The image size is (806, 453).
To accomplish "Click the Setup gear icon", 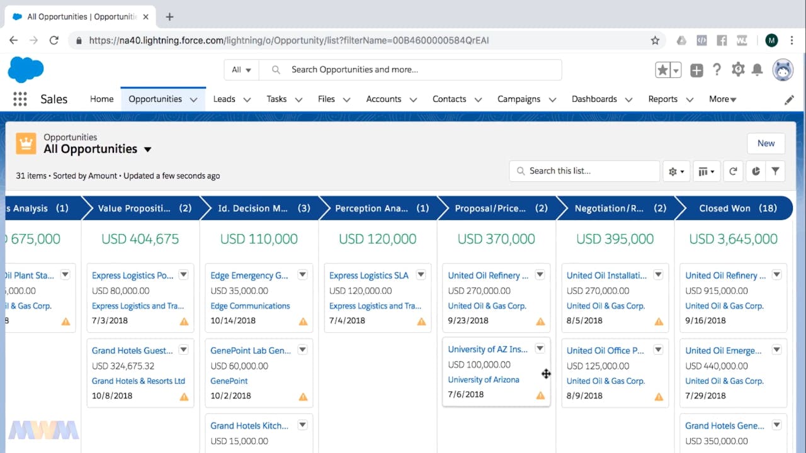I will coord(738,70).
